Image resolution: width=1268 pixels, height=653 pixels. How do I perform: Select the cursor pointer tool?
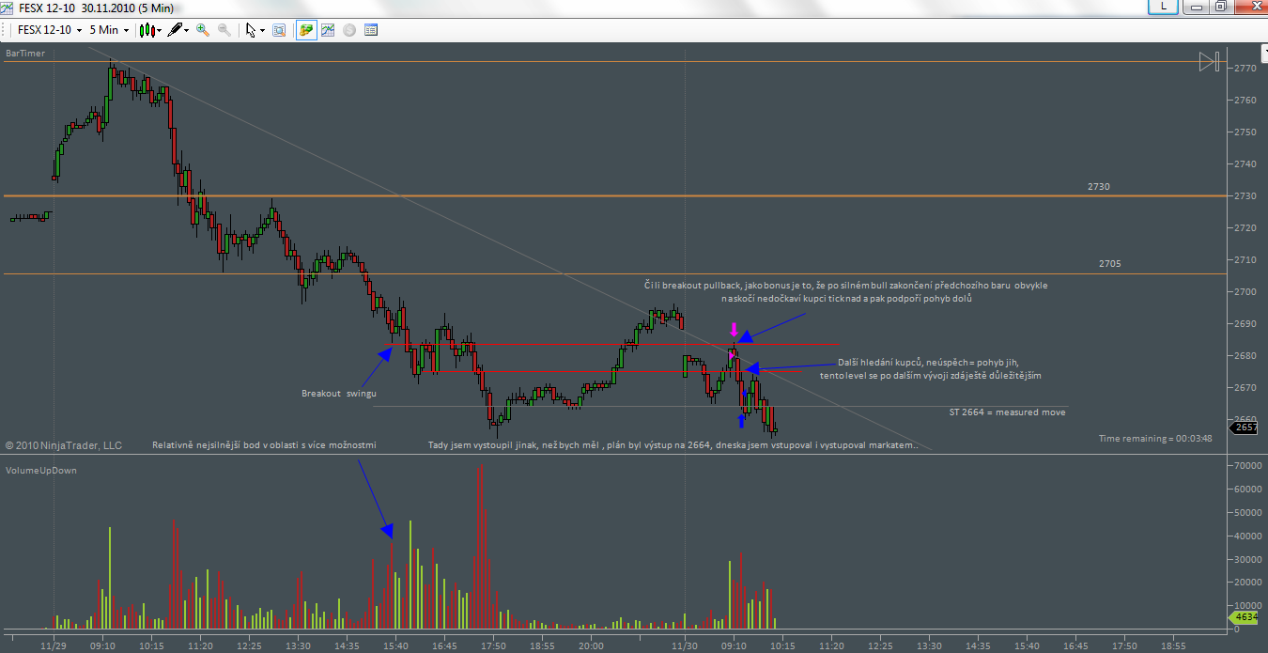[x=251, y=30]
